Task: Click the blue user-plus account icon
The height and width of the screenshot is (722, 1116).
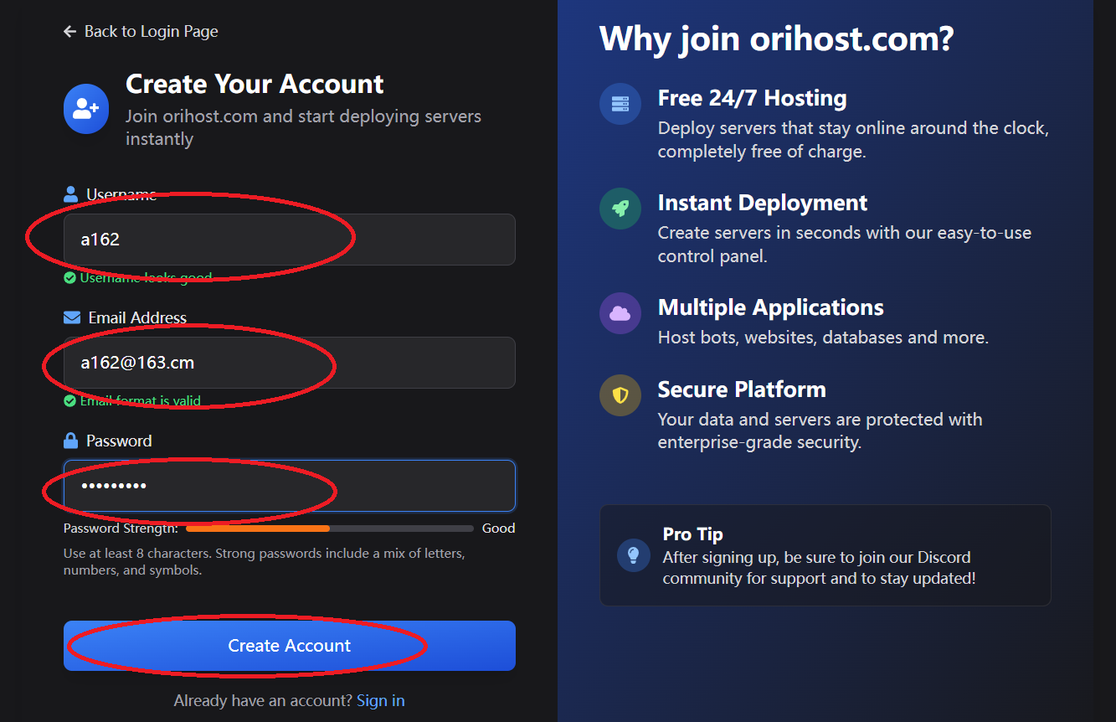Action: pos(86,109)
